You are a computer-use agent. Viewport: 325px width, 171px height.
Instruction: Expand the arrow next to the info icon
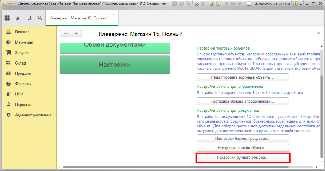tap(301, 4)
